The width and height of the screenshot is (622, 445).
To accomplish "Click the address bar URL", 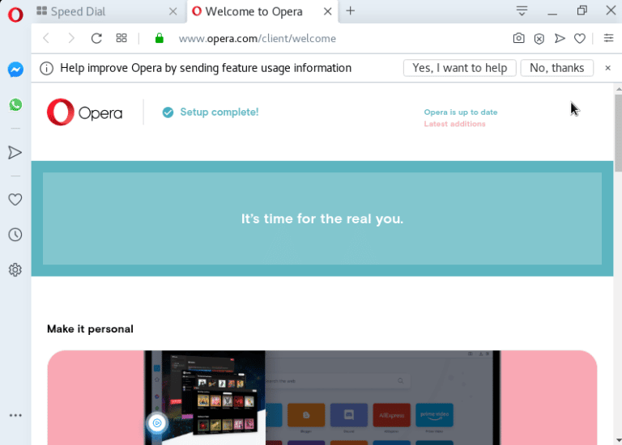I will (258, 39).
